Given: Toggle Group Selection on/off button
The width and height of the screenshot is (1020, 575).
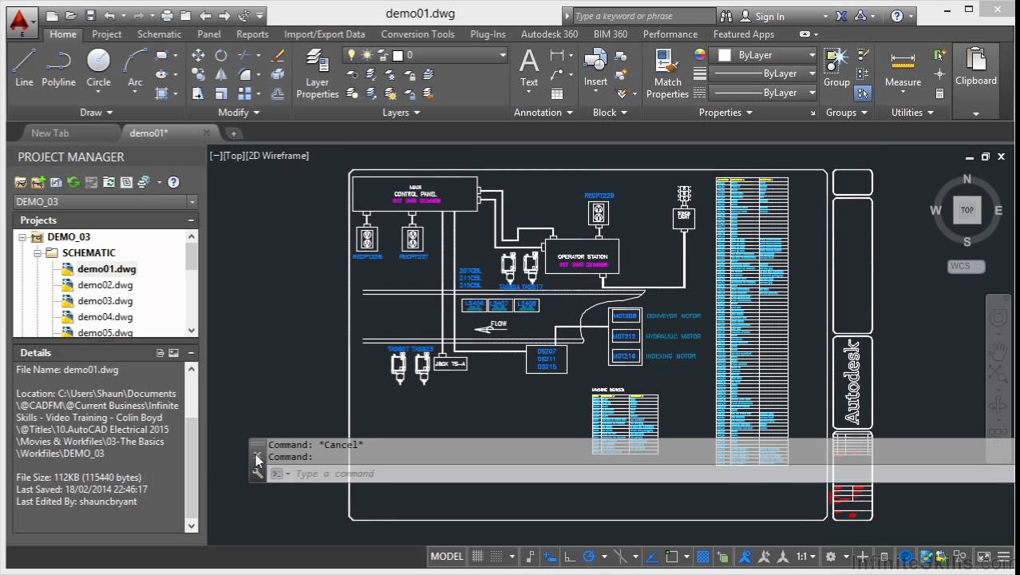Looking at the screenshot, I should (863, 93).
